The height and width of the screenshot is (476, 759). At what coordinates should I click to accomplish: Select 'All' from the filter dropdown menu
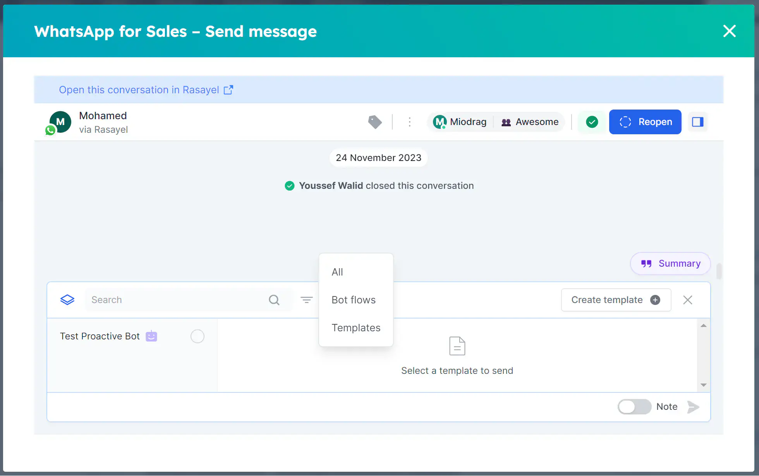pos(337,271)
